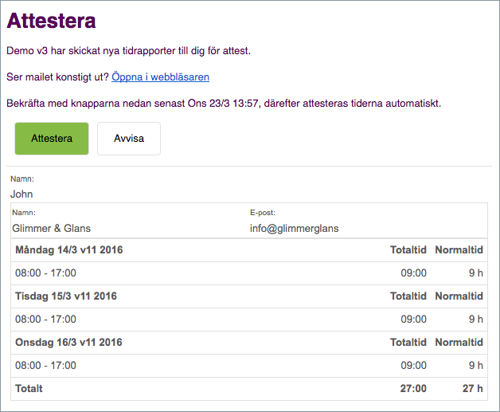
Task: Click the '9 h' normal time for Tisdag
Action: (476, 319)
